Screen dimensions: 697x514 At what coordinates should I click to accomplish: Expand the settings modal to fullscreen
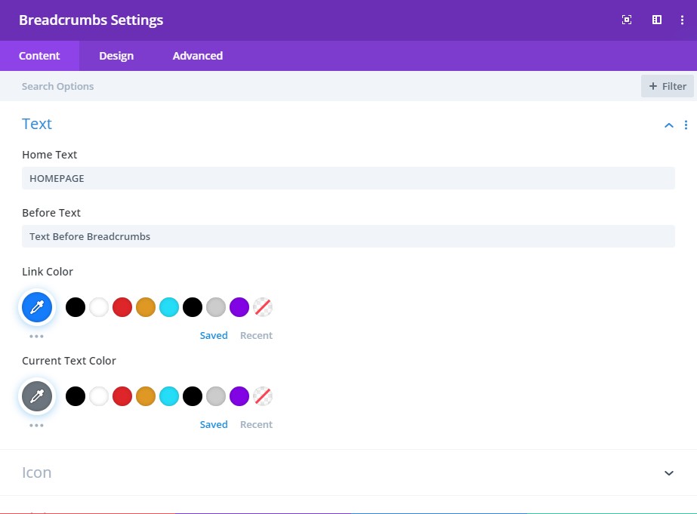pyautogui.click(x=626, y=20)
